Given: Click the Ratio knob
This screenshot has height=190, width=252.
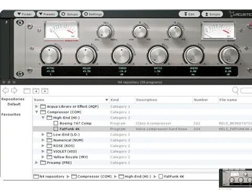Looking at the screenshot, I should pos(158,55).
